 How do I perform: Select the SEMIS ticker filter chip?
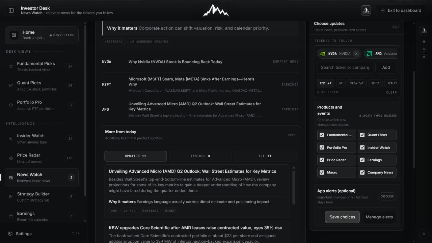376,83
